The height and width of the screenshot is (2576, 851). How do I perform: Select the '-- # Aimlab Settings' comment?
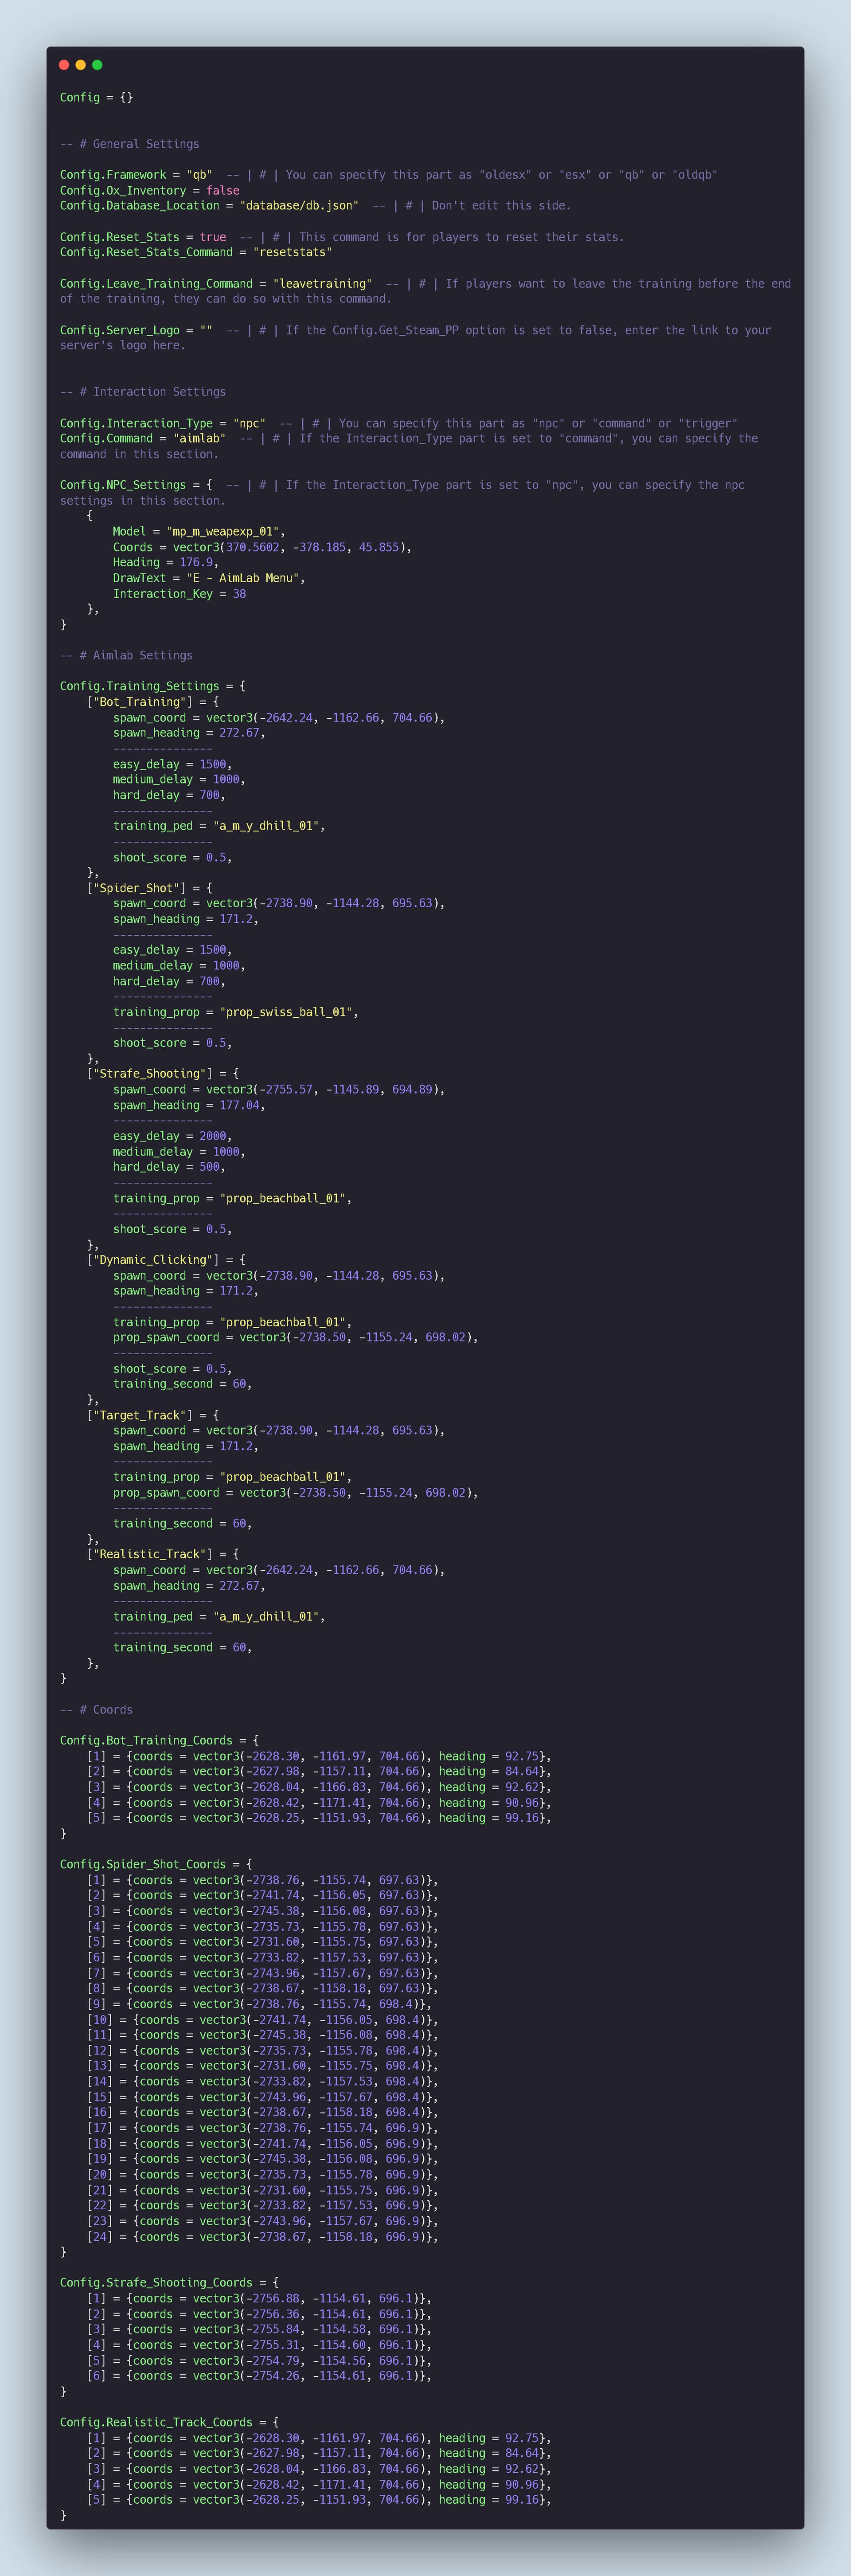pos(126,655)
